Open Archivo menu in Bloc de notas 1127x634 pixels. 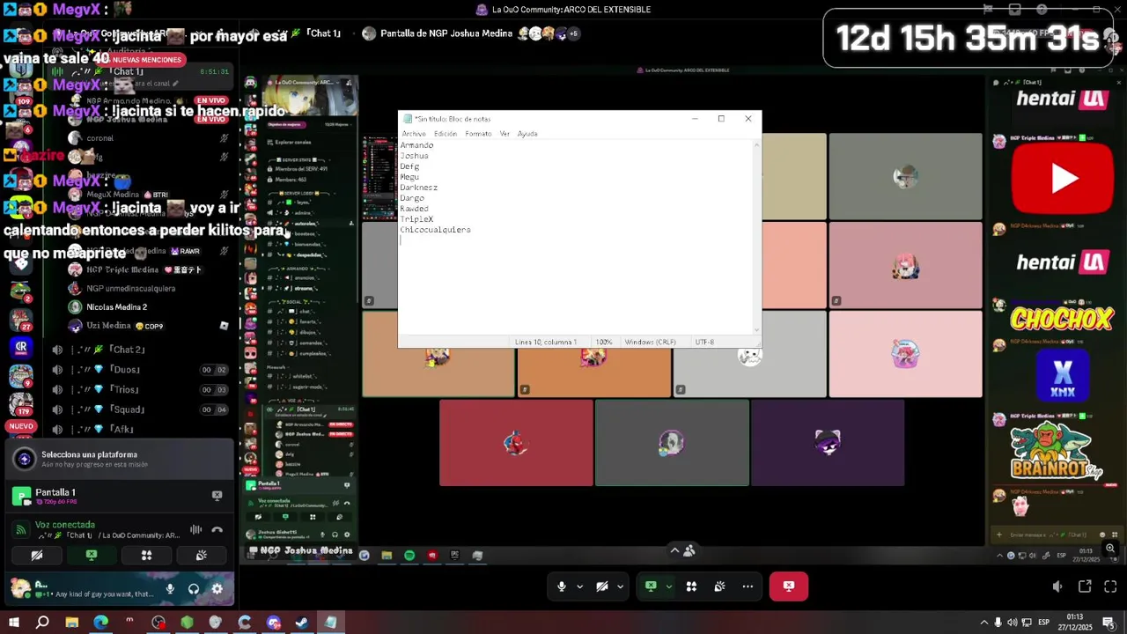point(414,134)
